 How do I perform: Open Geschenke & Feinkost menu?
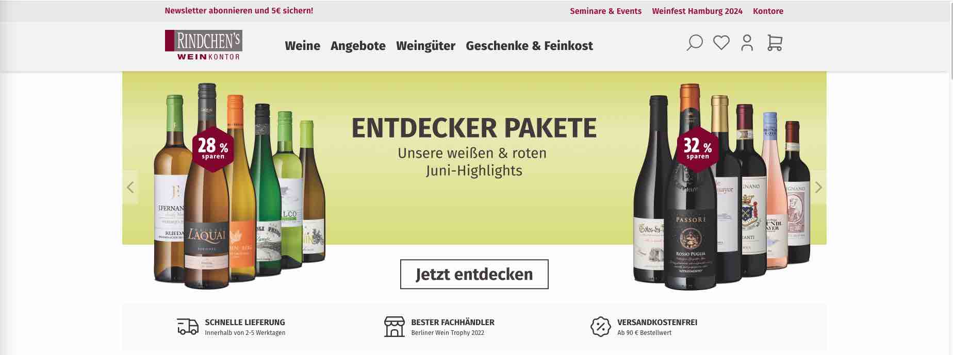point(529,46)
